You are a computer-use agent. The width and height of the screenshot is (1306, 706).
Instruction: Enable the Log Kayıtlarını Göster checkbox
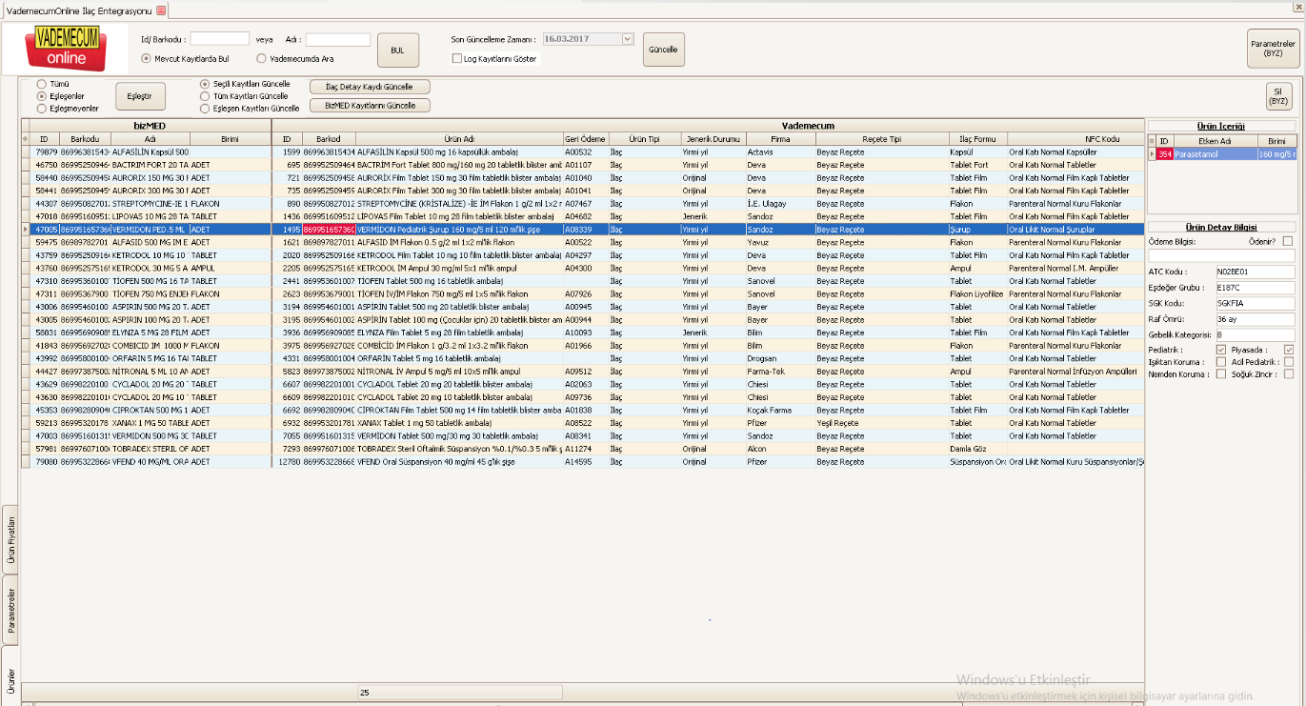pyautogui.click(x=457, y=59)
